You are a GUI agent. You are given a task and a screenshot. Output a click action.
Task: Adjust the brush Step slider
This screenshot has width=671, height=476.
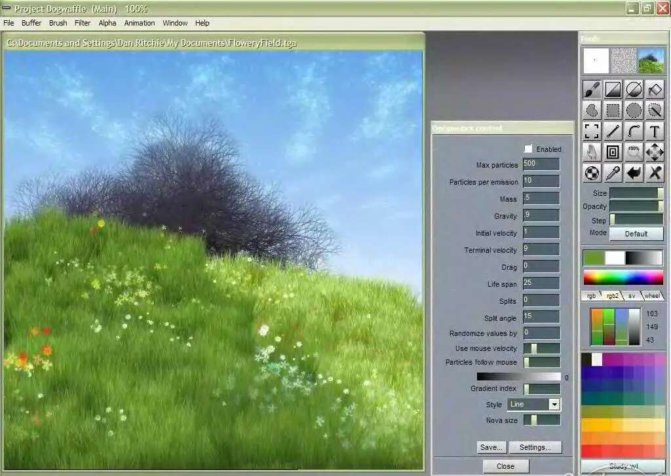click(x=636, y=220)
